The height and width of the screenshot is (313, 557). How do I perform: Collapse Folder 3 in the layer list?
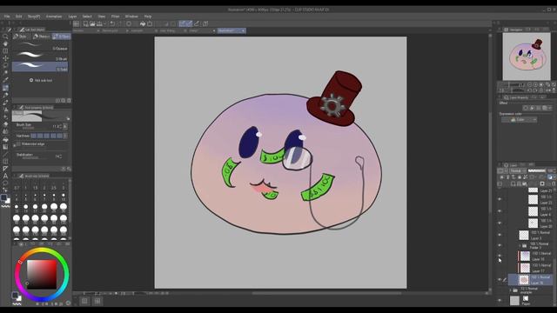[520, 245]
